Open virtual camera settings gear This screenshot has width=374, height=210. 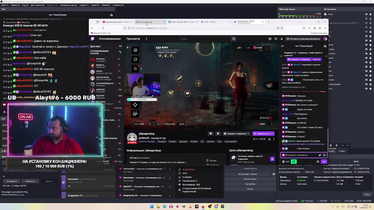tap(274, 174)
